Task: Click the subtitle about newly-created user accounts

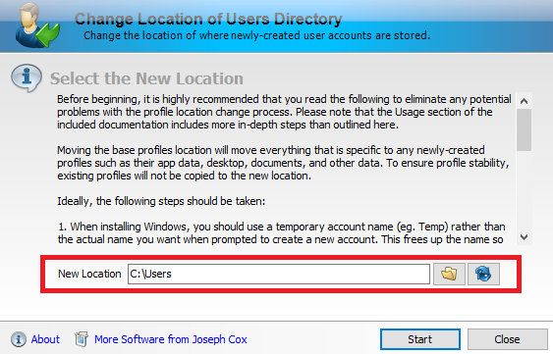Action: (x=256, y=35)
